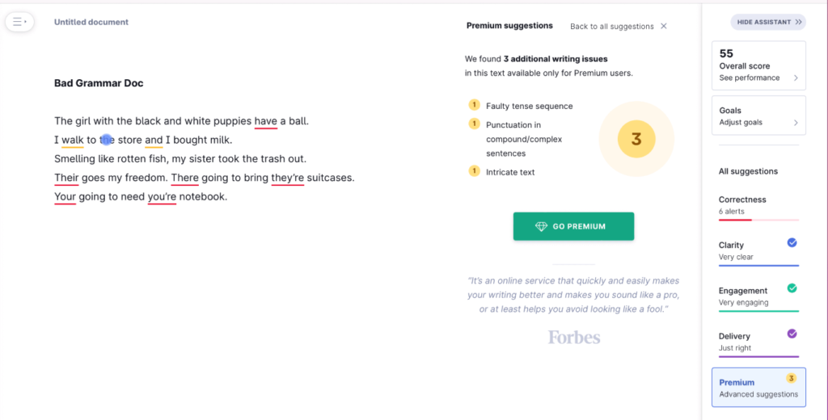The image size is (828, 420).
Task: Expand the Adjust goals chevron
Action: 796,123
